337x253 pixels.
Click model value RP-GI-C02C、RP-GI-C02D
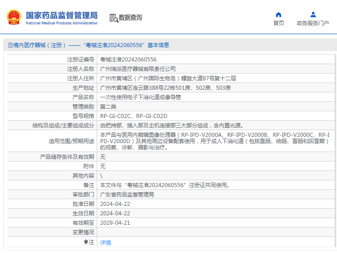[134, 116]
